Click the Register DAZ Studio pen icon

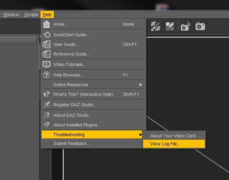(x=47, y=105)
